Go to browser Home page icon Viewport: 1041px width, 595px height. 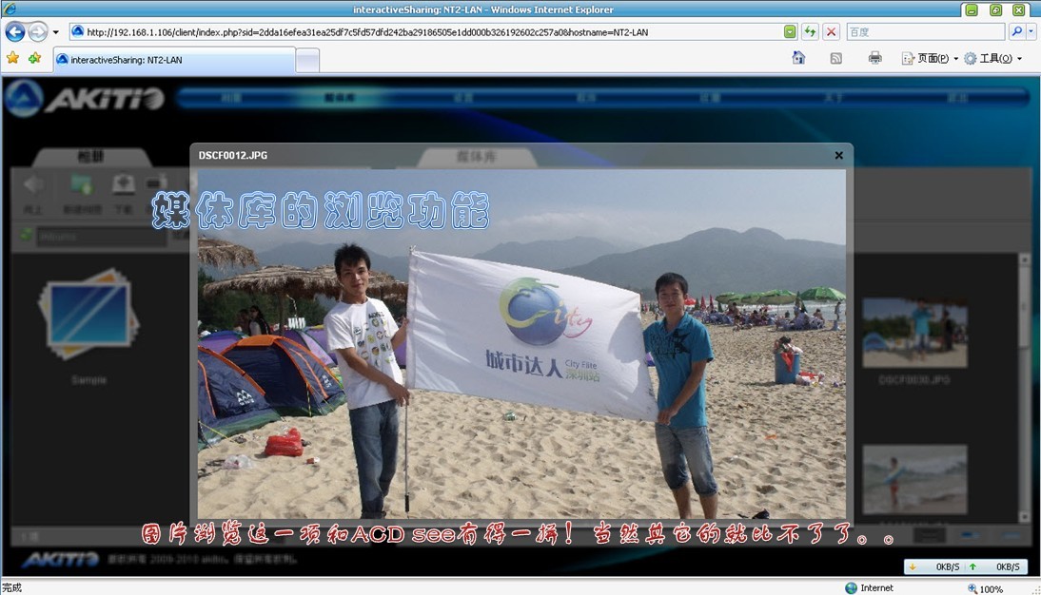798,58
